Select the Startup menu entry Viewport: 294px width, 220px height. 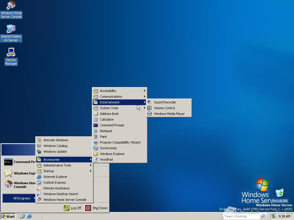(64, 171)
